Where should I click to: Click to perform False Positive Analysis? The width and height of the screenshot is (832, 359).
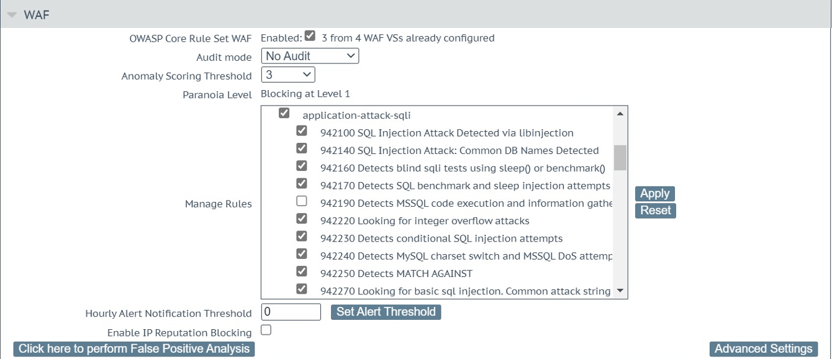(x=134, y=349)
